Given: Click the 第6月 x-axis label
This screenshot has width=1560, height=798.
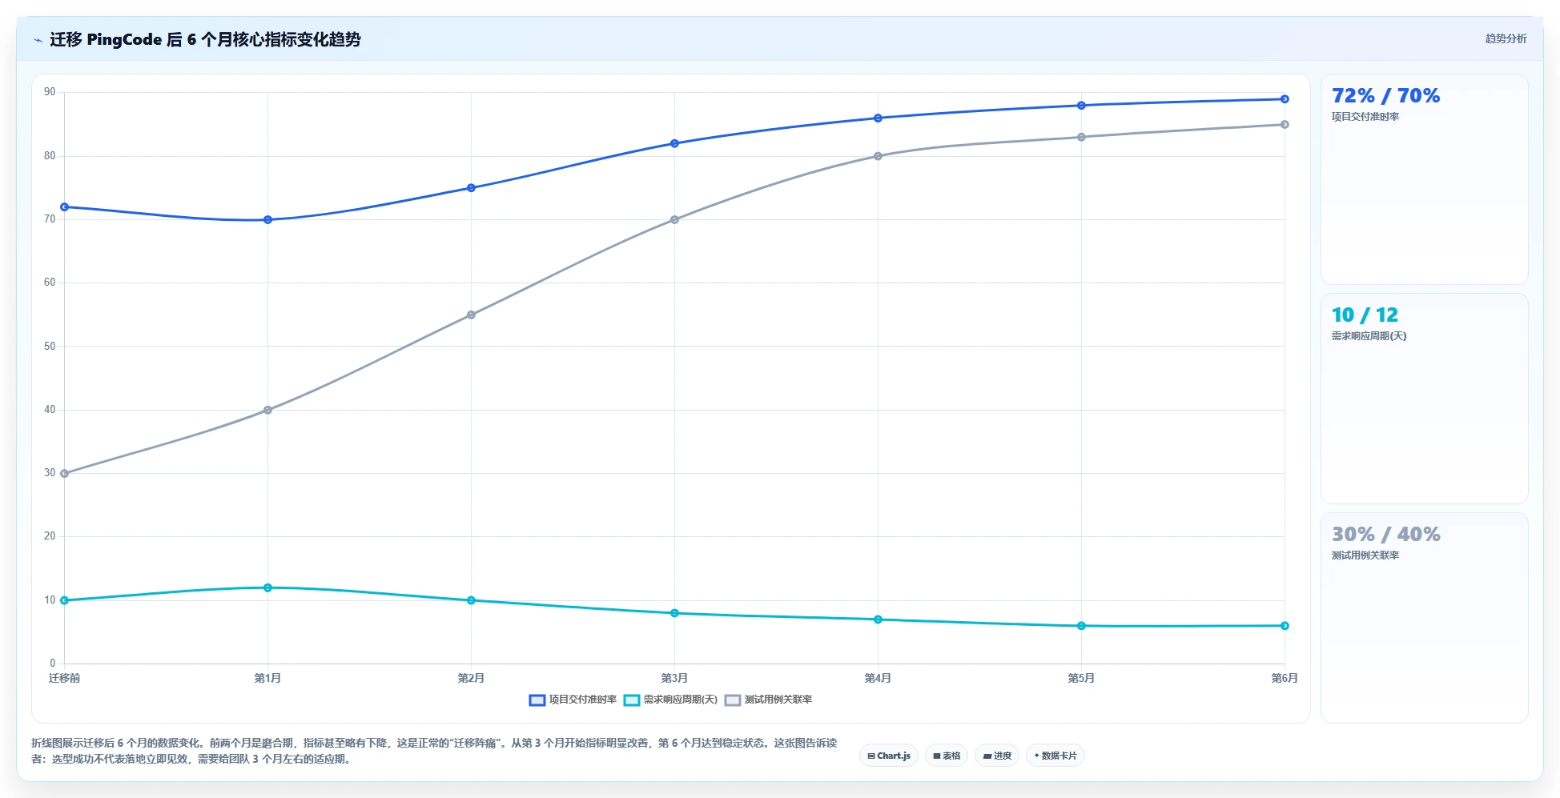Looking at the screenshot, I should point(1285,679).
